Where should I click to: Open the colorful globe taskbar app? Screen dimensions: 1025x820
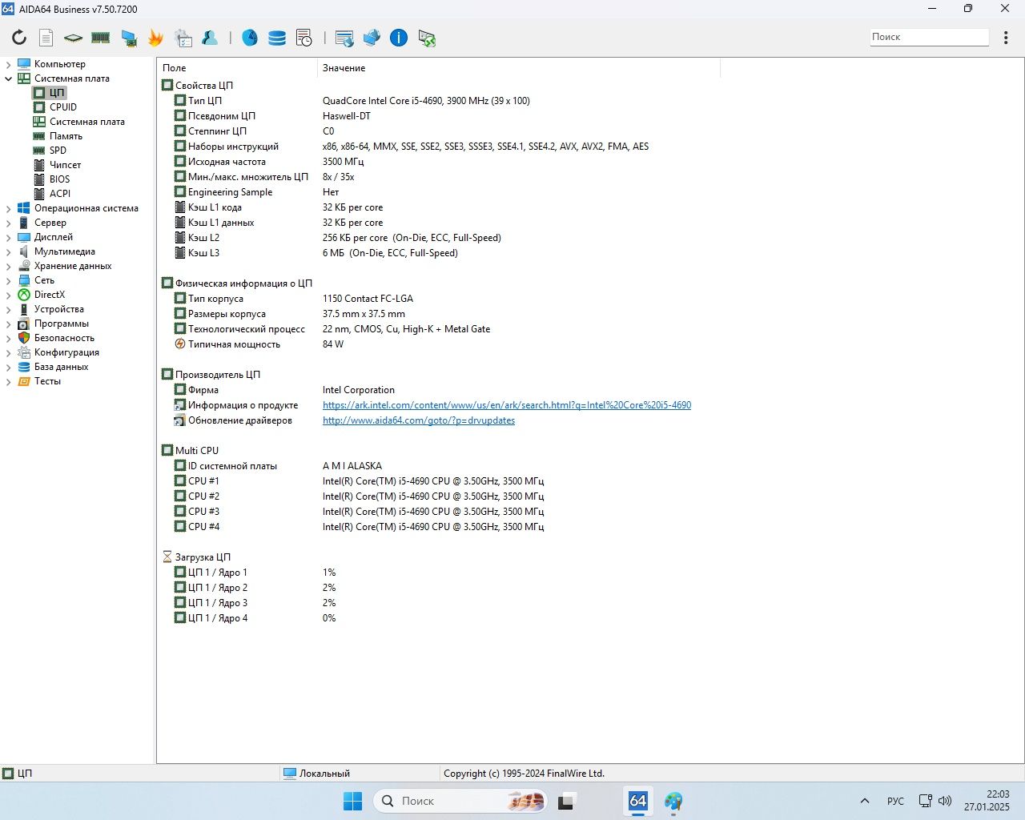(x=673, y=801)
